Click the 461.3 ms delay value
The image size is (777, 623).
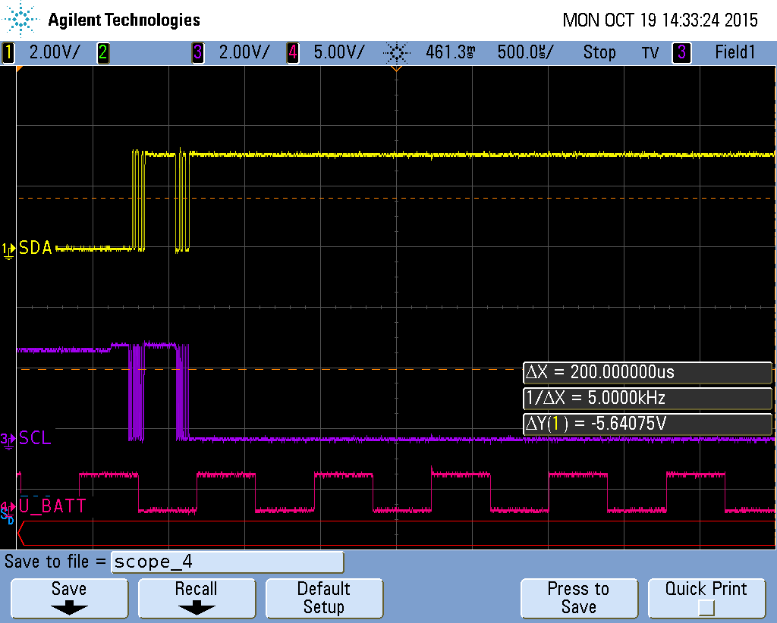coord(451,52)
